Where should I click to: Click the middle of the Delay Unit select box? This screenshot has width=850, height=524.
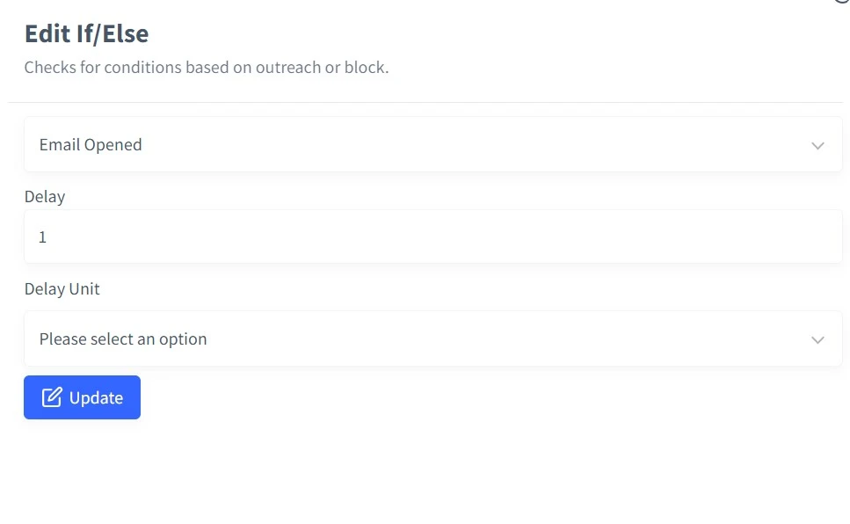pyautogui.click(x=433, y=338)
